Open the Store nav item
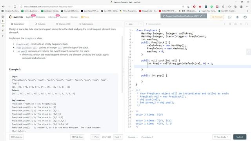The height and width of the screenshot is (141, 251). (x=85, y=17)
